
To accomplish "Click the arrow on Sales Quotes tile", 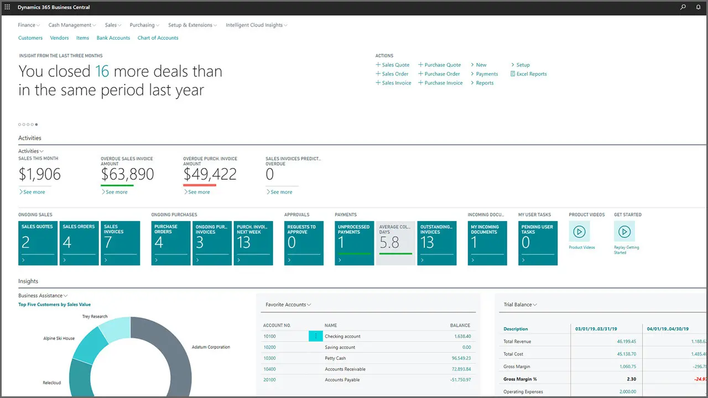I will [23, 260].
